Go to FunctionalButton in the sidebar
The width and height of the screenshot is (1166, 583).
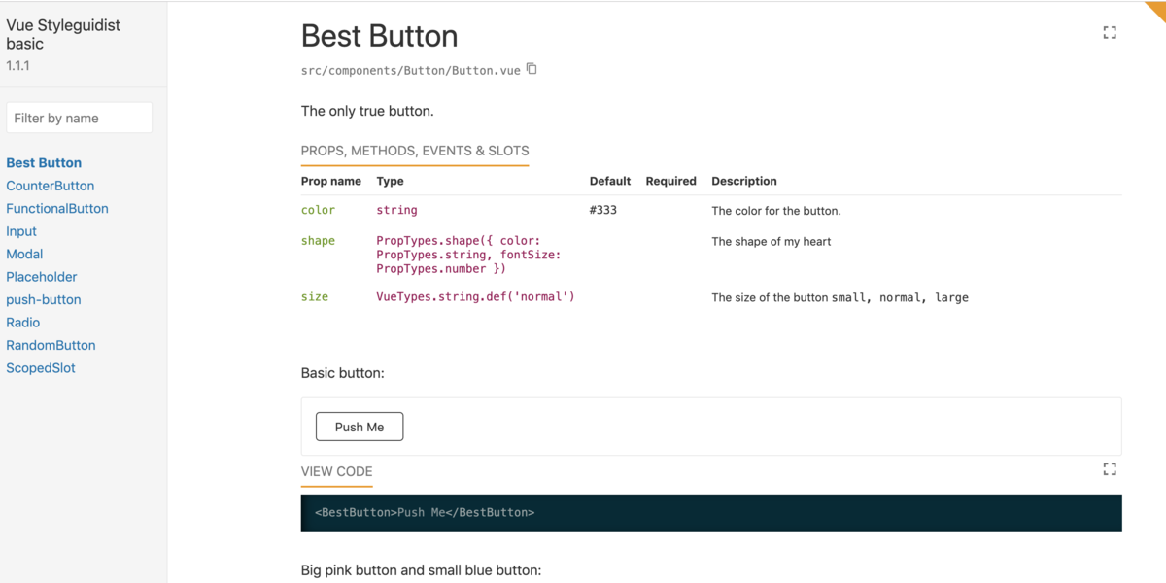57,209
